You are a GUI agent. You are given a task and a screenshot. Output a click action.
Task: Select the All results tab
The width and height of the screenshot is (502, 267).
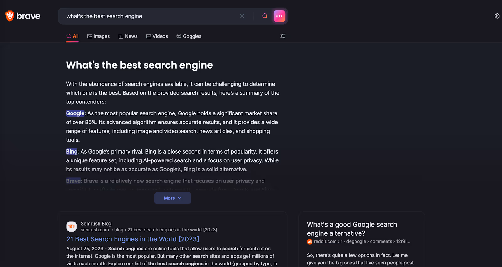click(72, 36)
